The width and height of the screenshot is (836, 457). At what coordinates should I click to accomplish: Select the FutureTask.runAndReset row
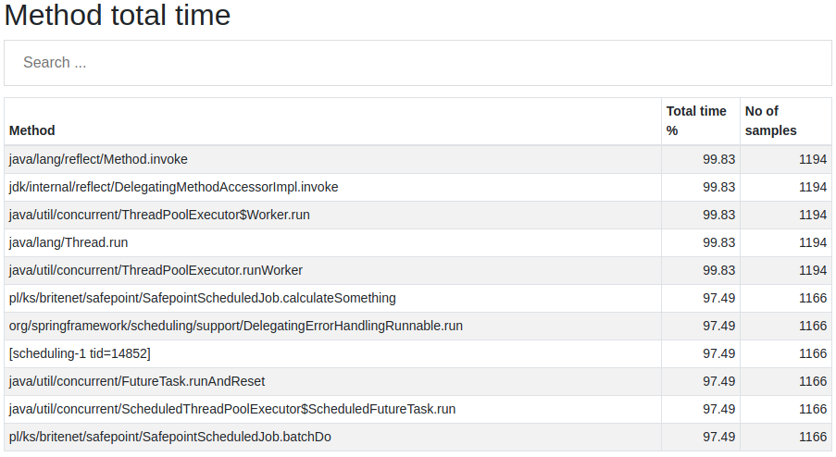coord(418,381)
